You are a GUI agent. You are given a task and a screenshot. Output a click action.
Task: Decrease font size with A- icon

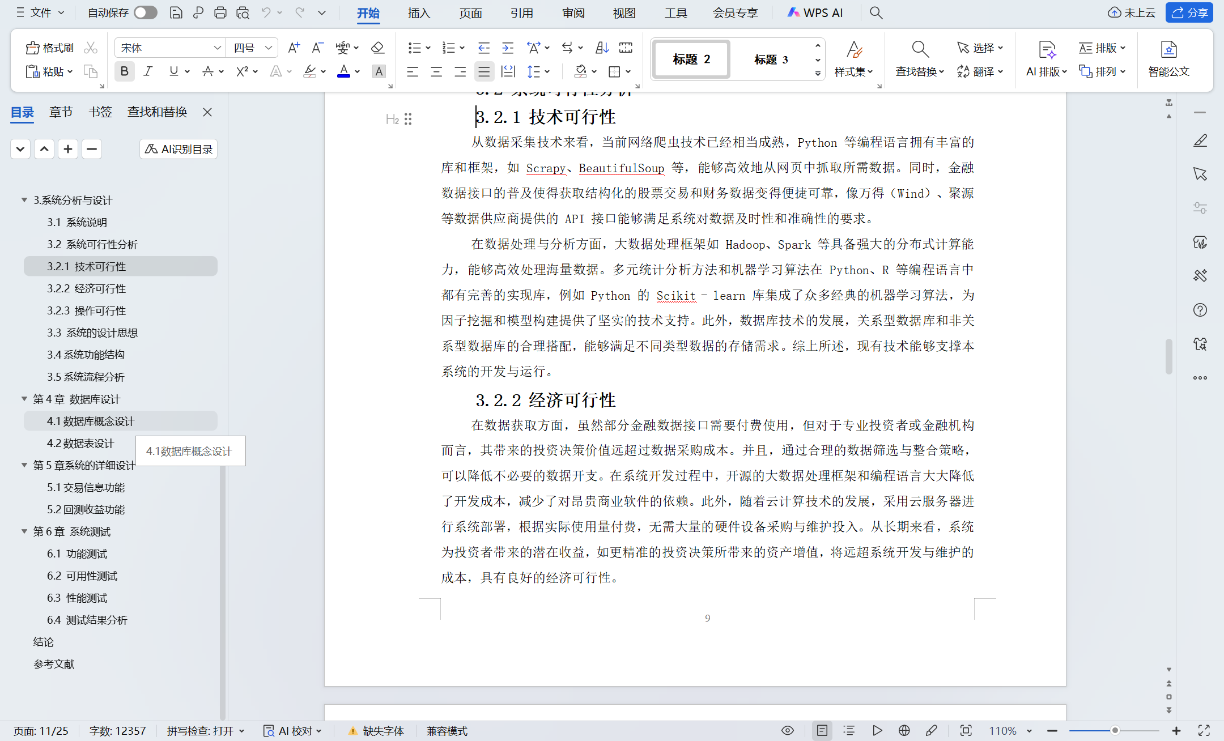pos(317,48)
